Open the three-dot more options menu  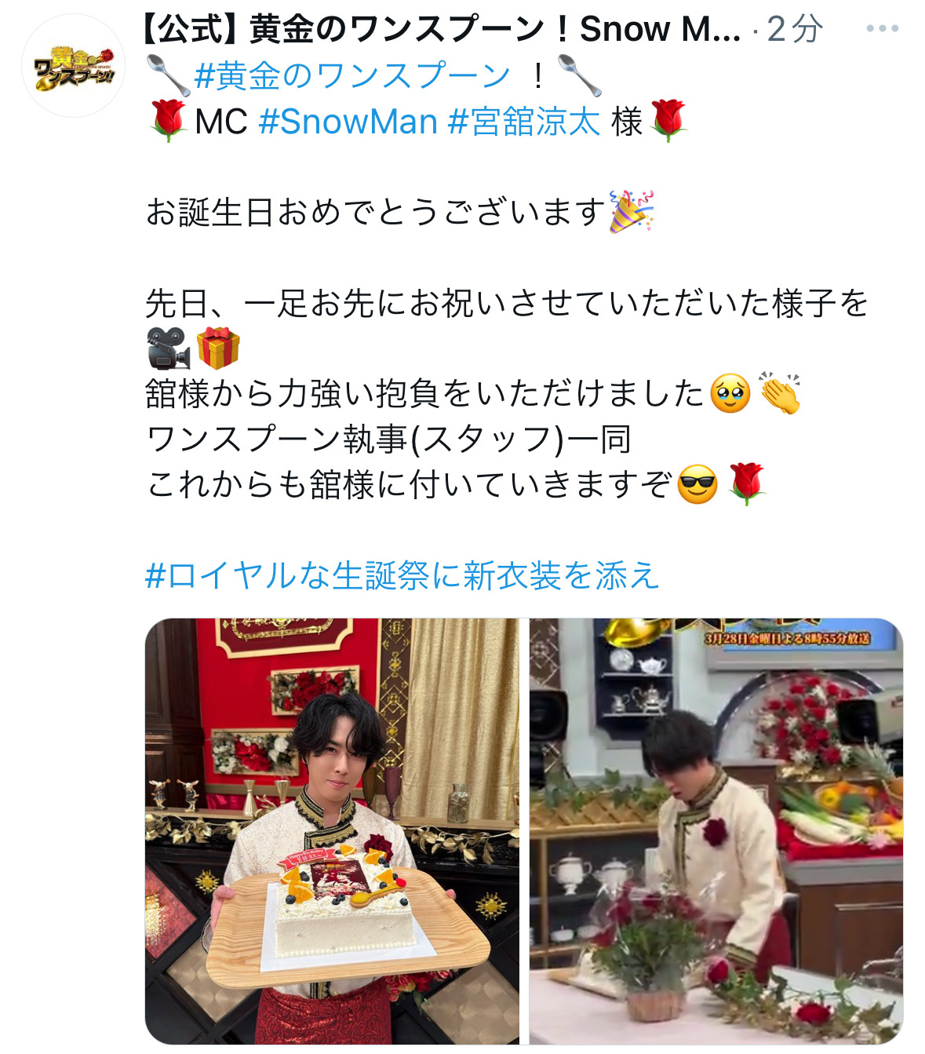pyautogui.click(x=882, y=29)
